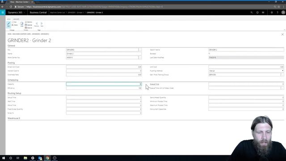
Task: Open Statistics from the ribbon
Action: [29, 22]
